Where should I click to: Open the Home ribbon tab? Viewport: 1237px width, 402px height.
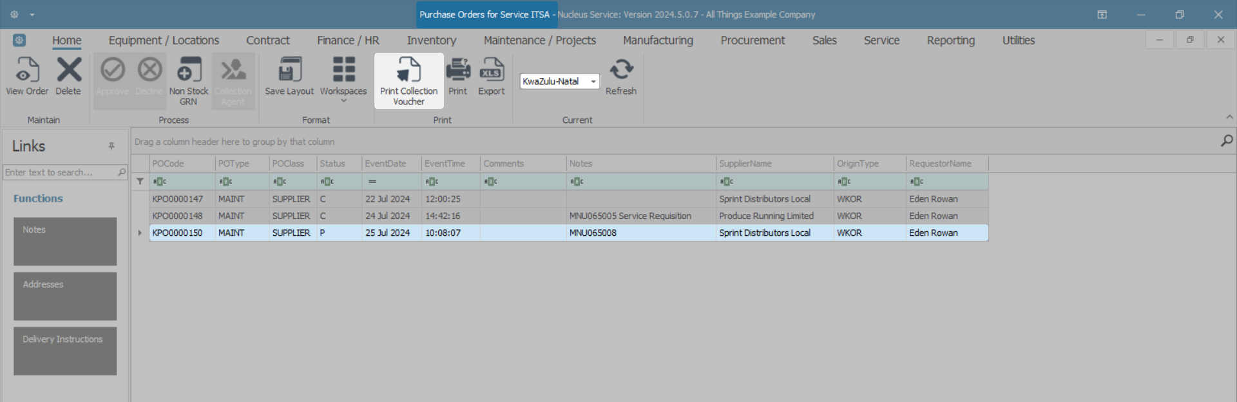coord(67,40)
